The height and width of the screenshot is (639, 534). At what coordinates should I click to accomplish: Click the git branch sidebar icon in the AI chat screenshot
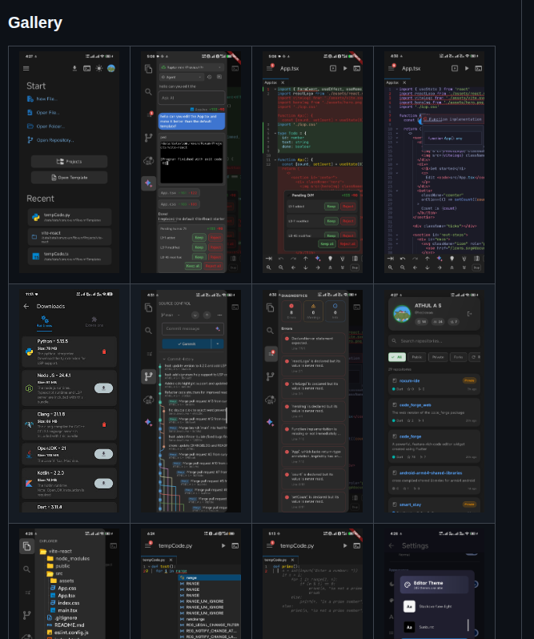coord(148,138)
